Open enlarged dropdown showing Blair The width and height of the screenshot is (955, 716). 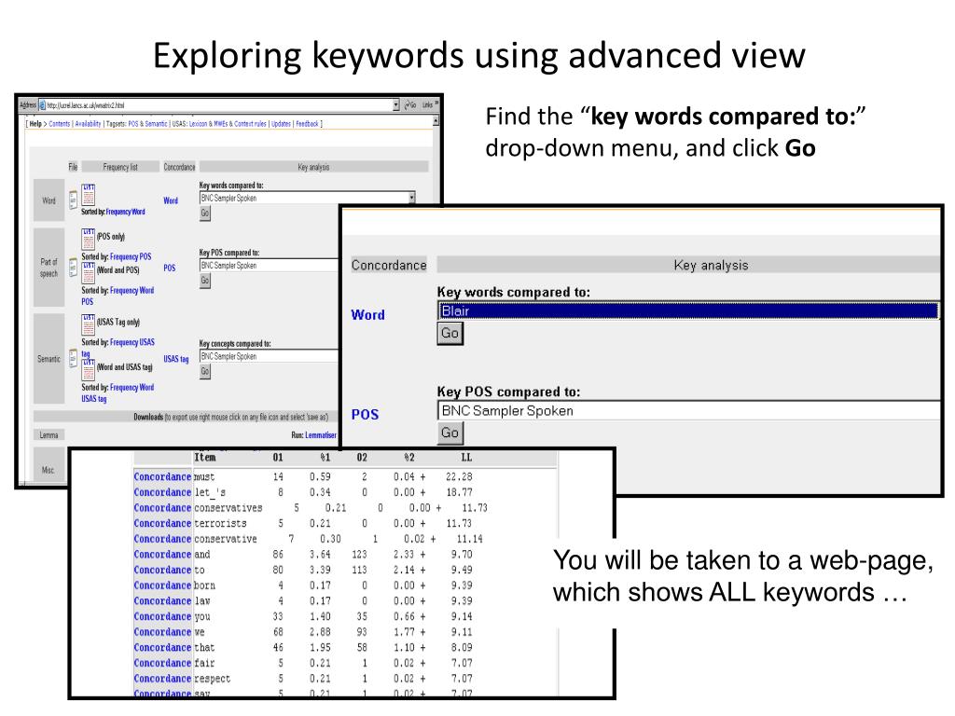(x=688, y=311)
